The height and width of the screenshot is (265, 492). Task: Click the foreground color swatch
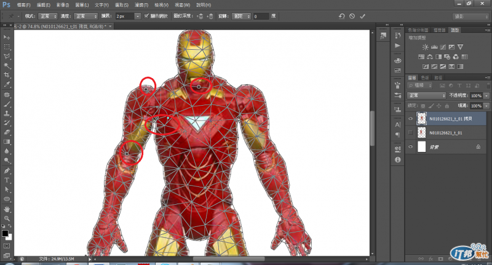[x=5, y=234]
